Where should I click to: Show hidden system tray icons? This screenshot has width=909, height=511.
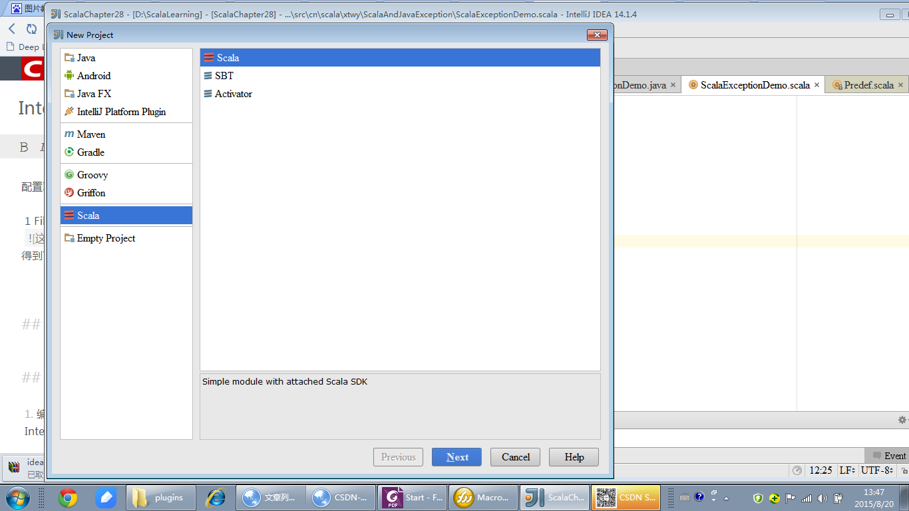[726, 498]
